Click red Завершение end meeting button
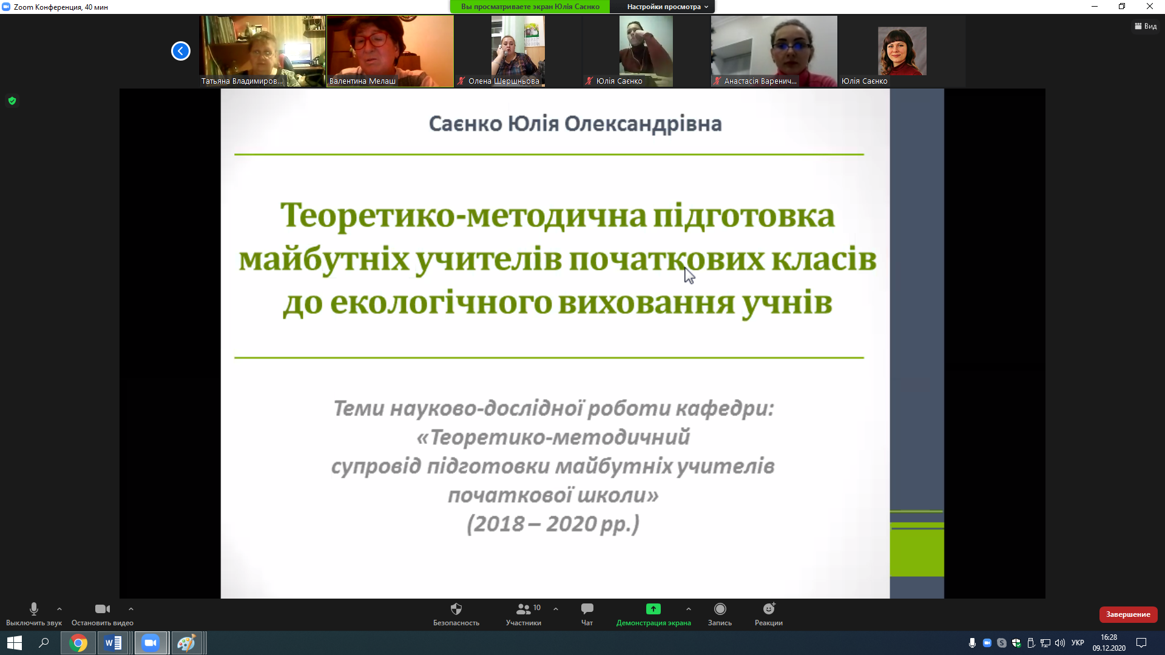 point(1128,614)
